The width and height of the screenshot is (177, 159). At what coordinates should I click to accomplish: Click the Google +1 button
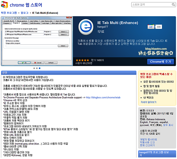(151, 27)
